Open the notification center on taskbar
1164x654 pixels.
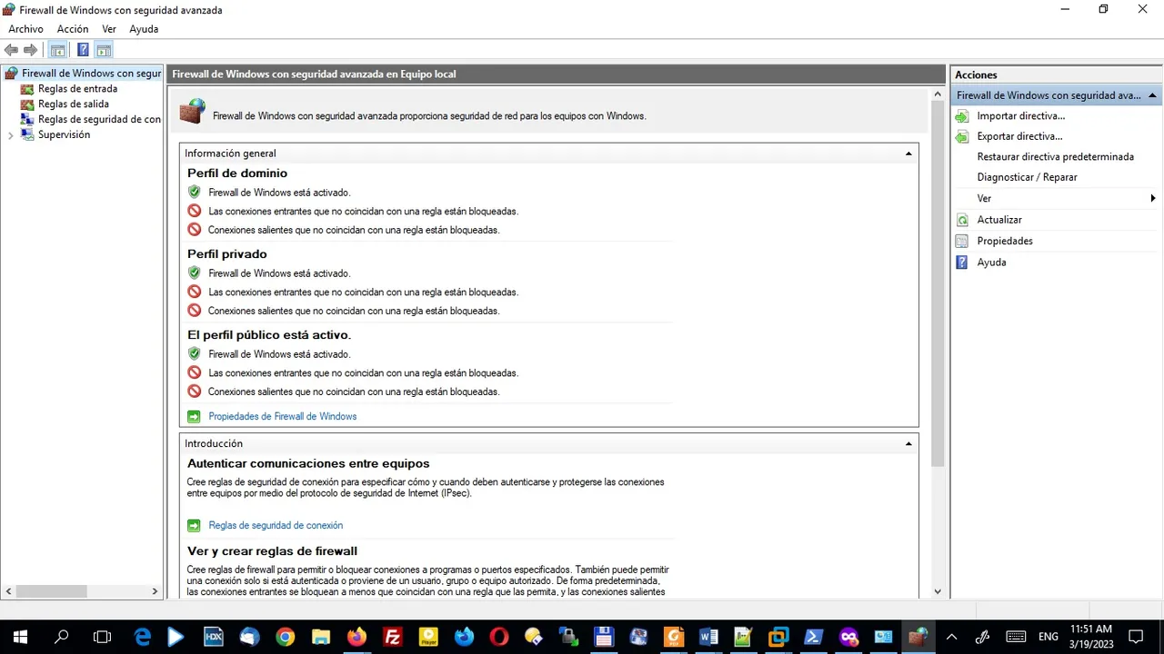coord(1136,637)
